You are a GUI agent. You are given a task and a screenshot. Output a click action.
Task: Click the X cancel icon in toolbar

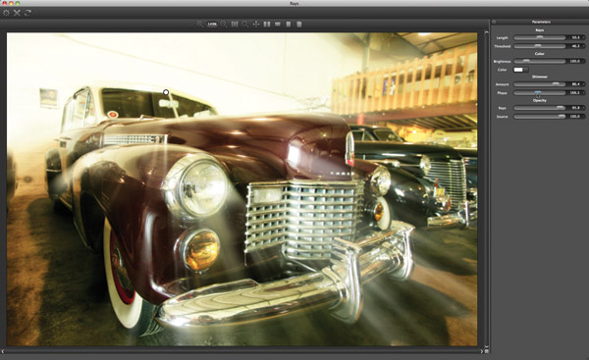point(17,13)
